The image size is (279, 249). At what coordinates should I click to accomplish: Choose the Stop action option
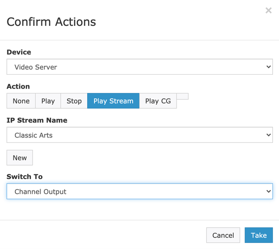pos(74,101)
